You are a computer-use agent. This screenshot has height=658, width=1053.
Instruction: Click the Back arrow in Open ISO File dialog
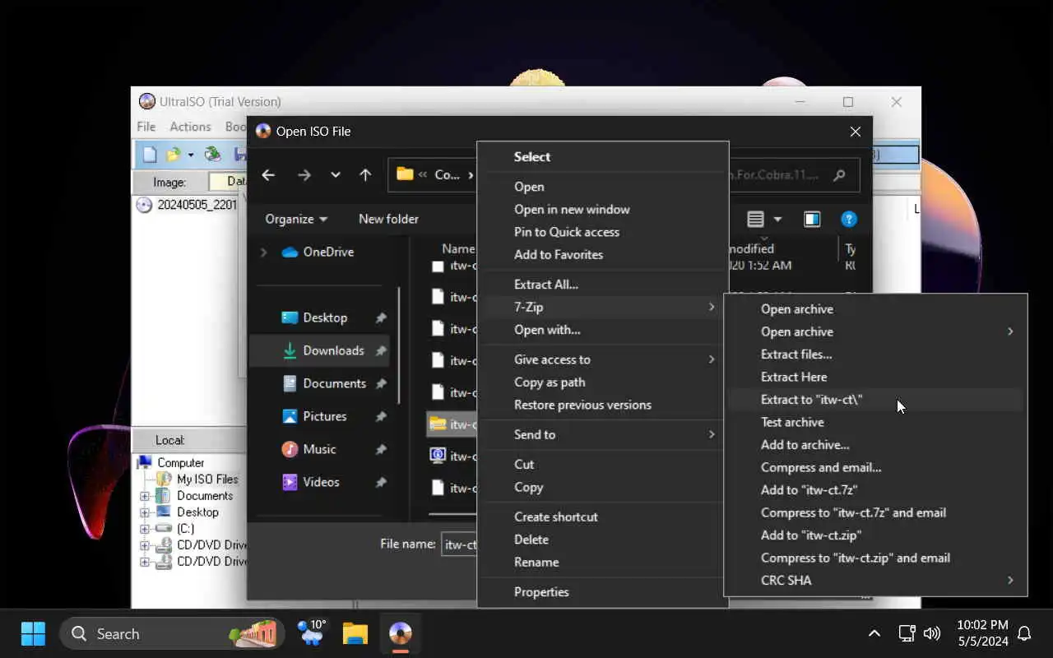tap(268, 174)
